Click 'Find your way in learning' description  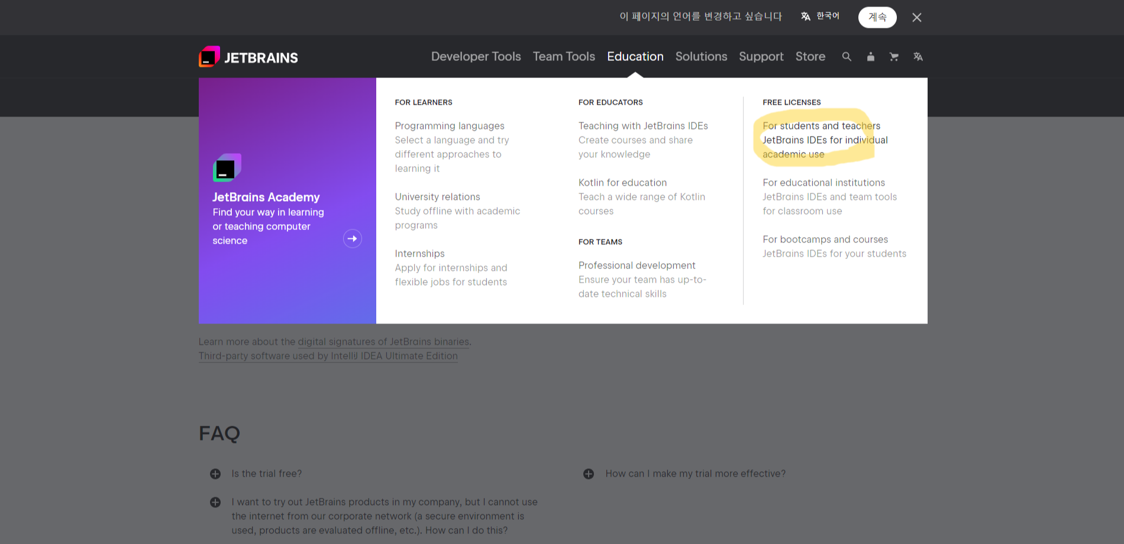[x=269, y=226]
